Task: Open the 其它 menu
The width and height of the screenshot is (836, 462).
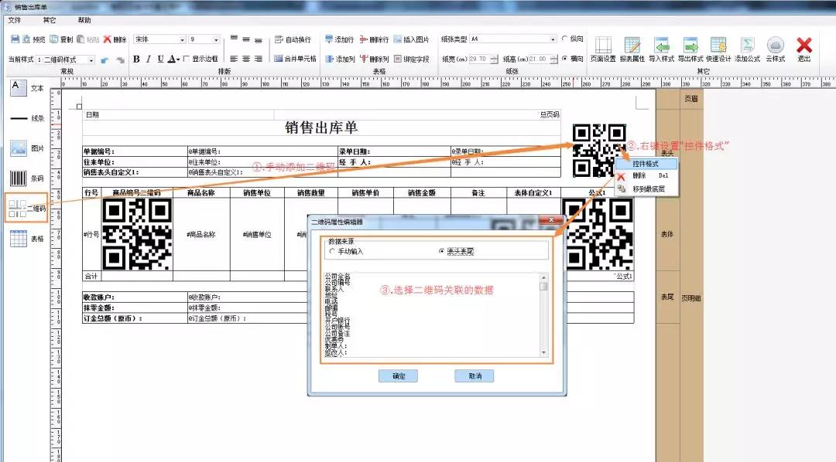Action: (x=50, y=20)
